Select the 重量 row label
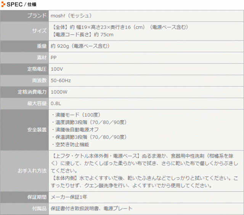 click(x=41, y=46)
